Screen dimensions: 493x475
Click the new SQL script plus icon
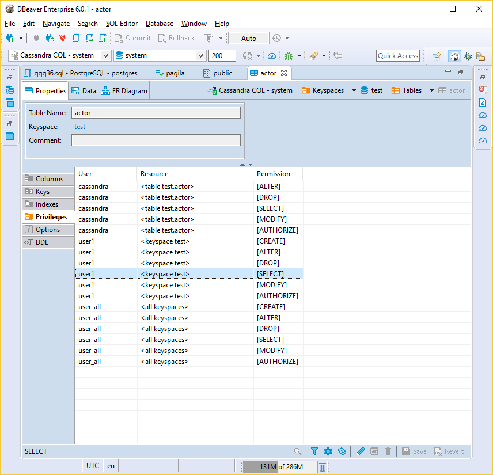[x=103, y=38]
